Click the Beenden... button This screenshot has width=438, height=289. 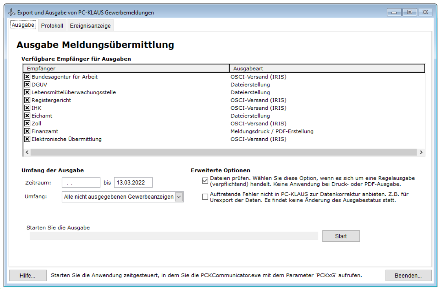[408, 276]
